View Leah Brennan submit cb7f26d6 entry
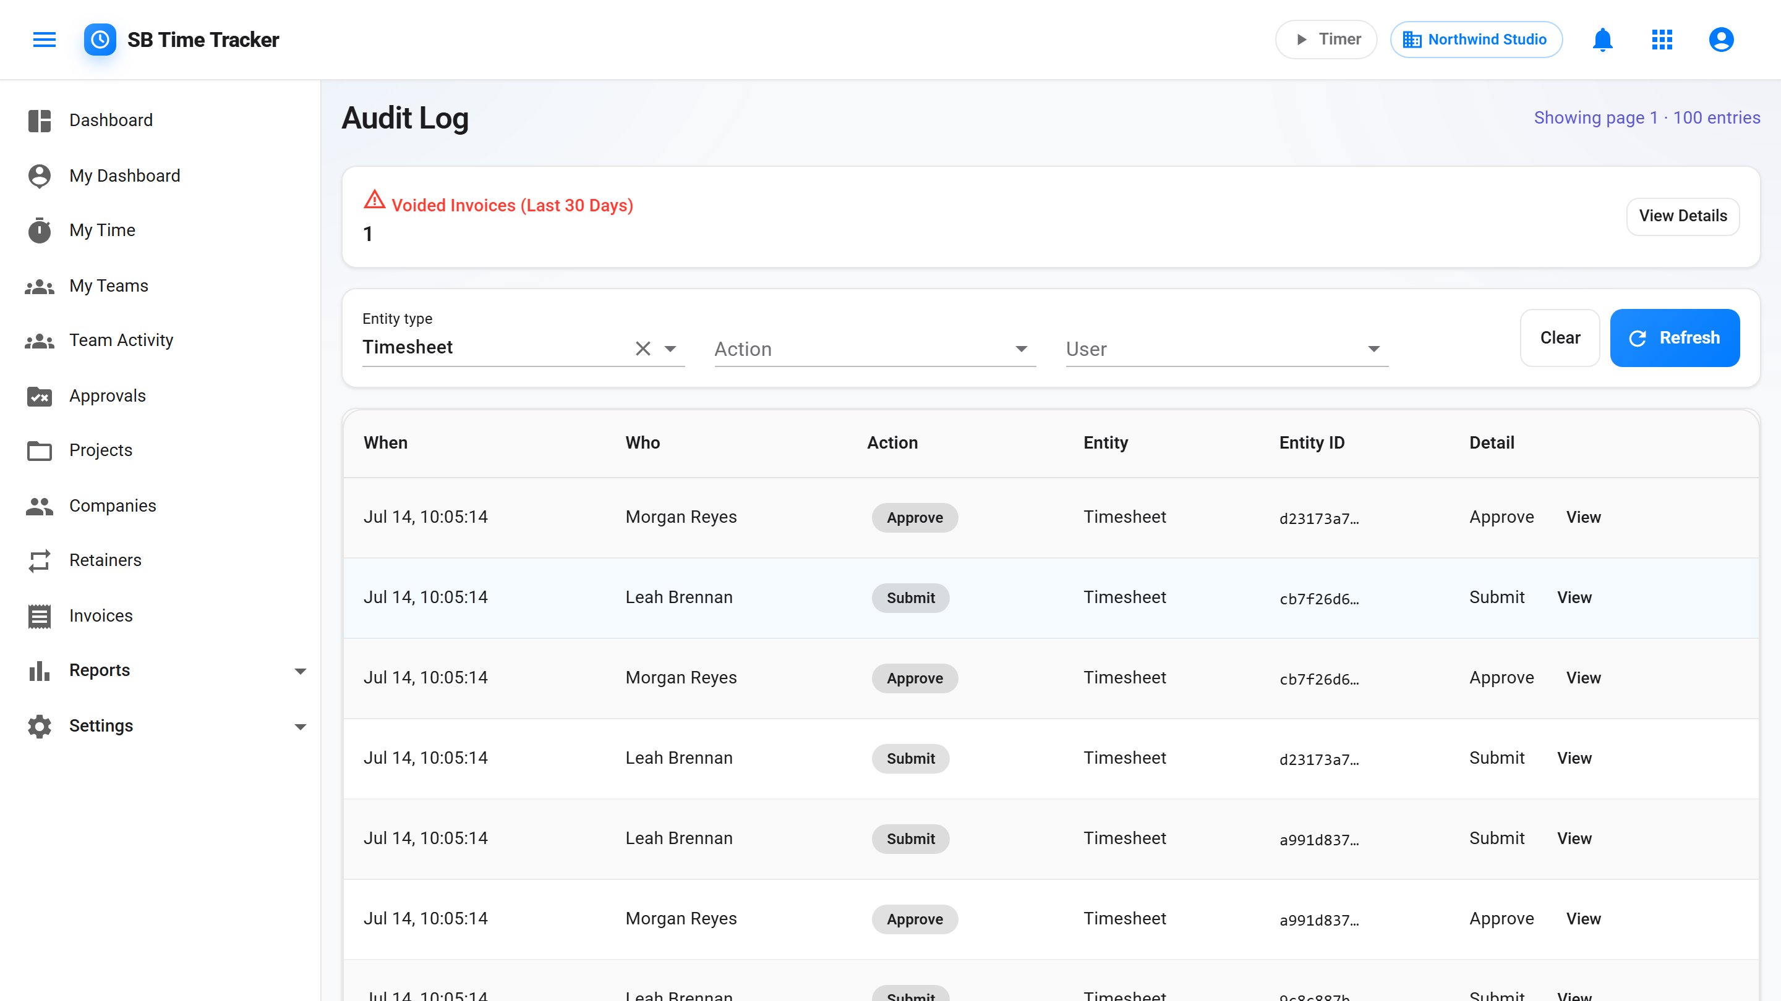The image size is (1781, 1001). pos(1574,598)
